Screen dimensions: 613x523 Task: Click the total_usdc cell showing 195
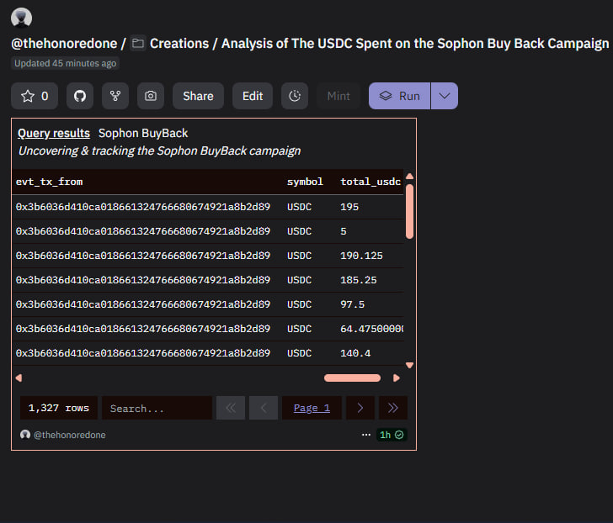(349, 207)
